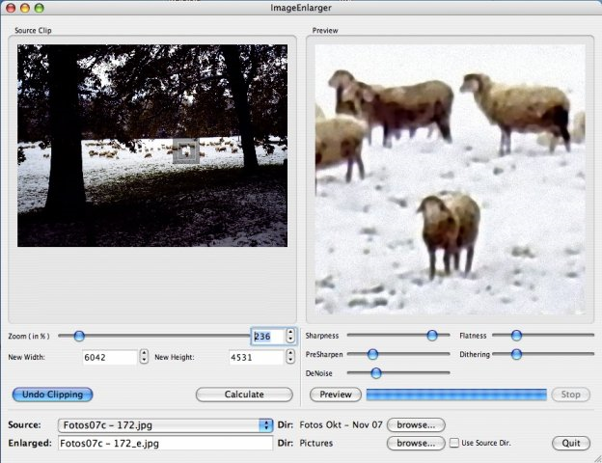Image resolution: width=602 pixels, height=463 pixels.
Task: Click the Flatness slider knob
Action: [x=516, y=336]
